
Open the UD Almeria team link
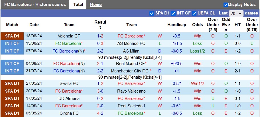pyautogui.click(x=69, y=99)
